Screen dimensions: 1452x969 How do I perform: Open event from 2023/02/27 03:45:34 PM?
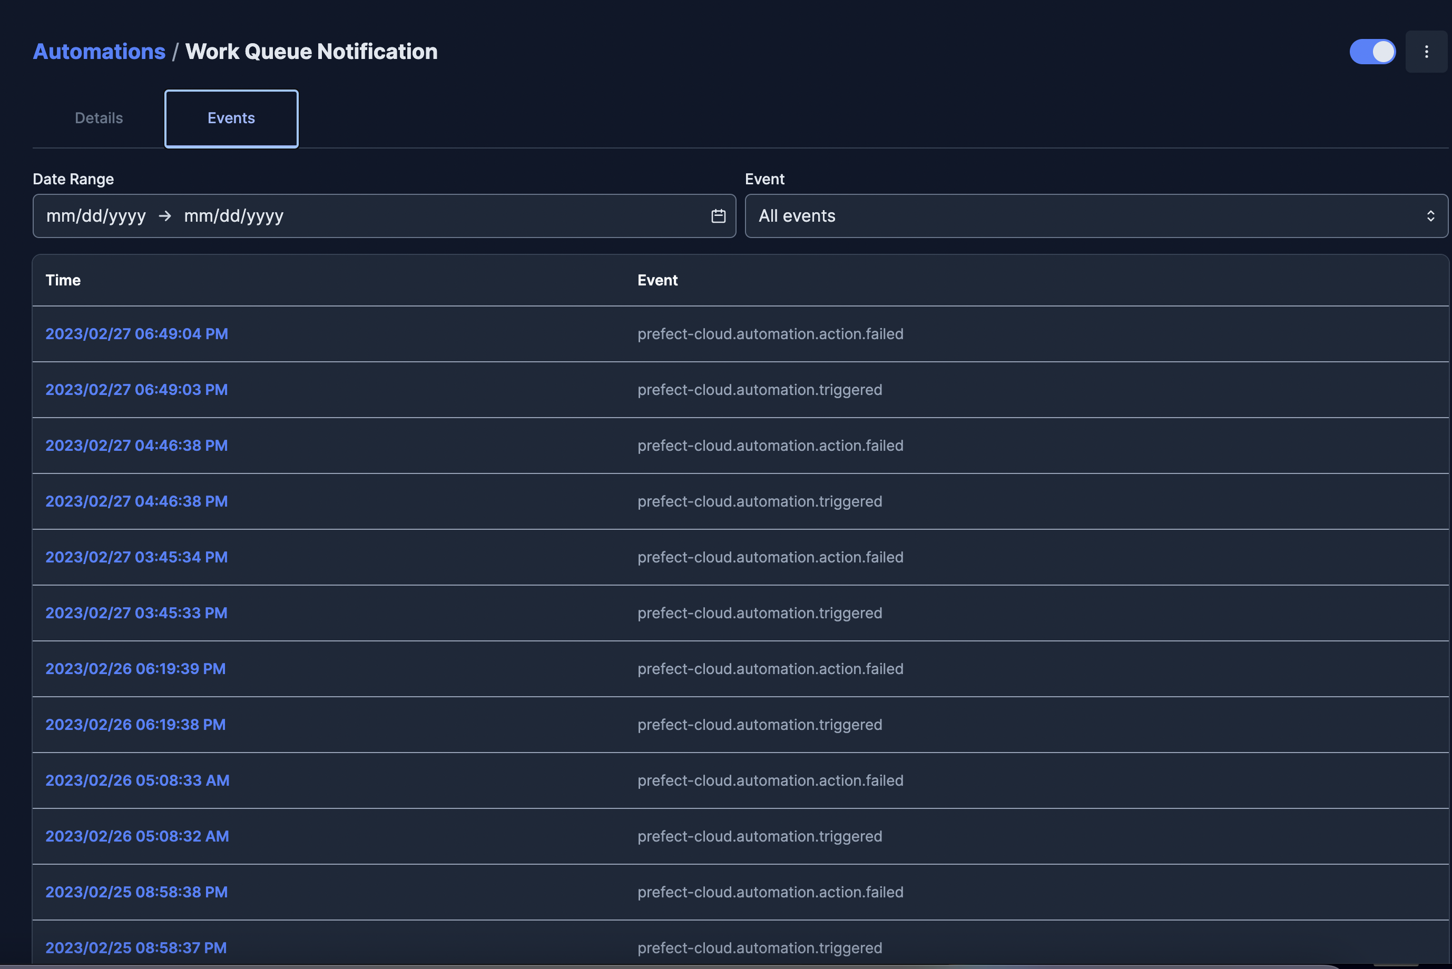(x=136, y=557)
